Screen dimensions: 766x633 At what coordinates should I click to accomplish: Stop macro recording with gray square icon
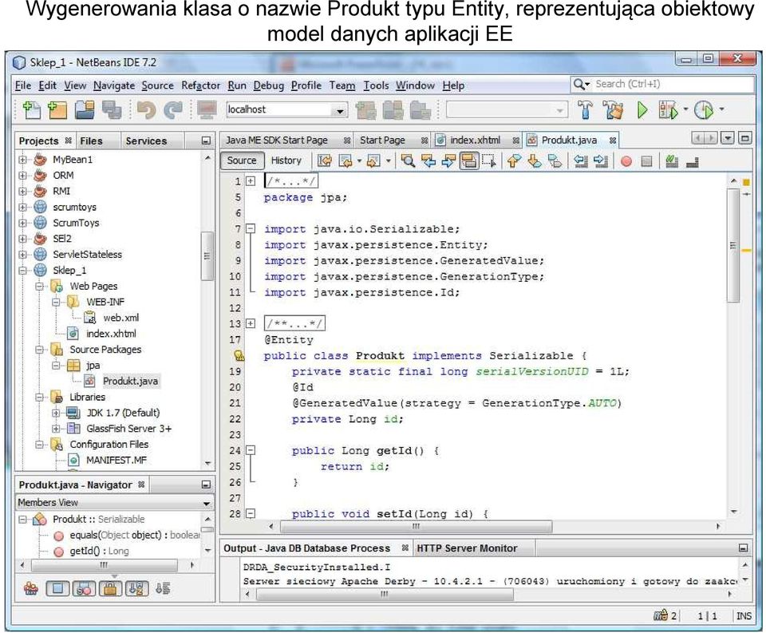pos(647,161)
